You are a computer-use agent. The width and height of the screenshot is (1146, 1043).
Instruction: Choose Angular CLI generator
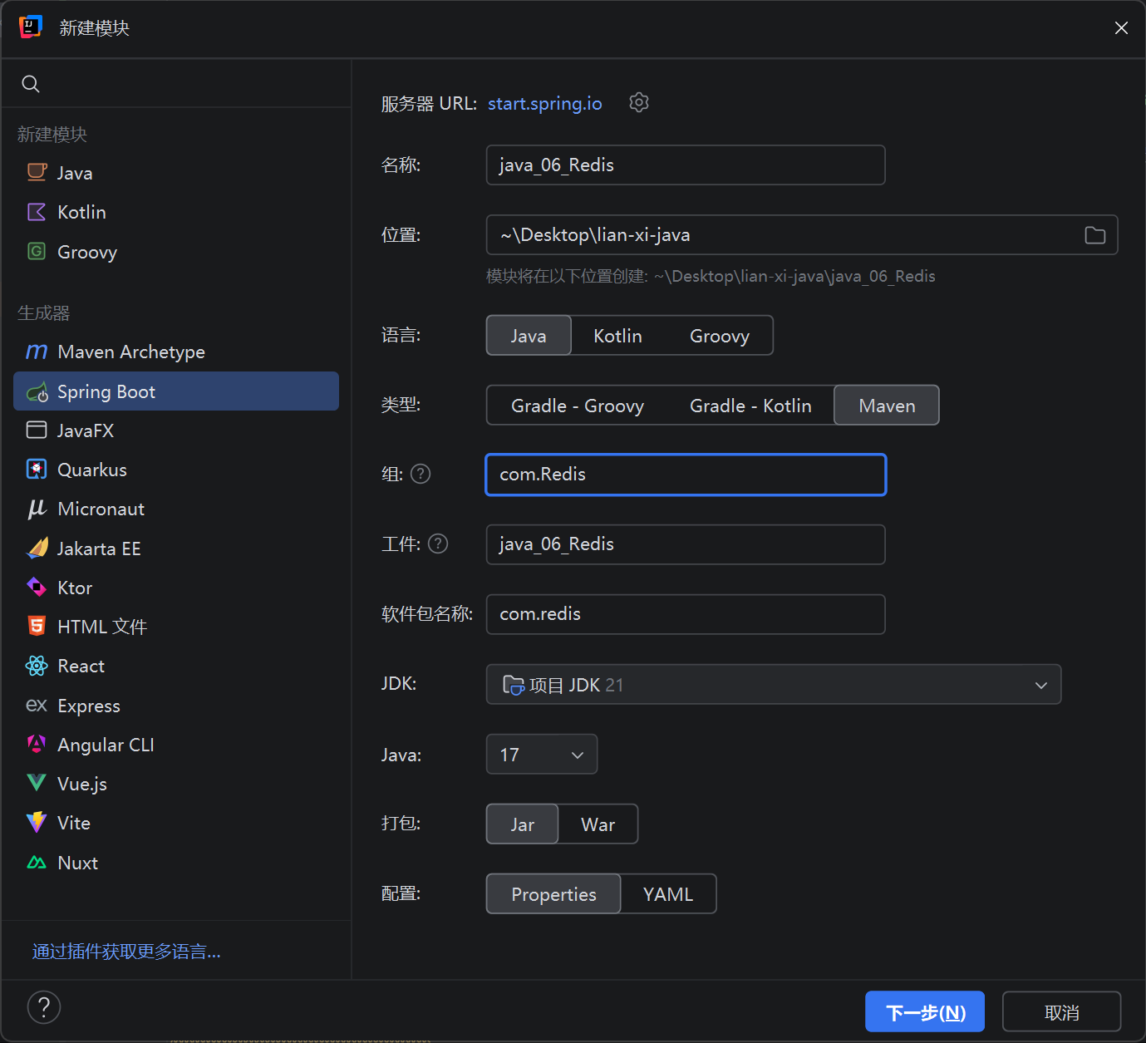click(176, 745)
